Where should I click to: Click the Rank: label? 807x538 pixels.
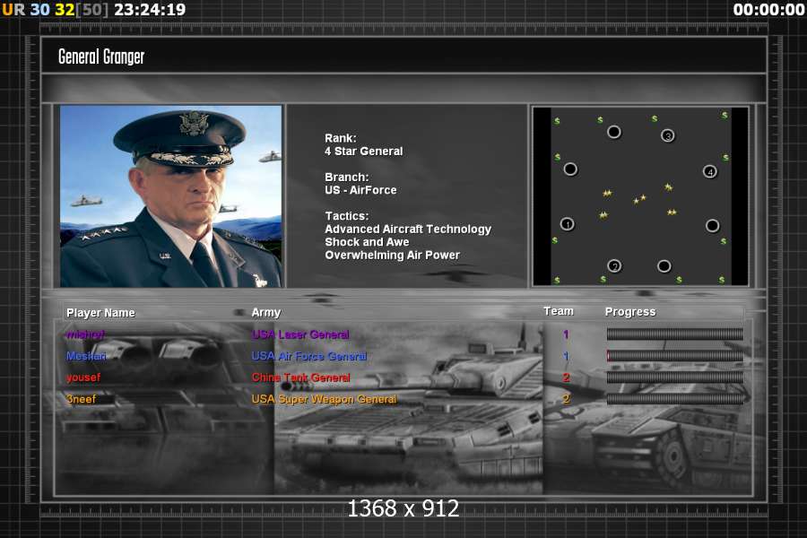click(x=340, y=138)
